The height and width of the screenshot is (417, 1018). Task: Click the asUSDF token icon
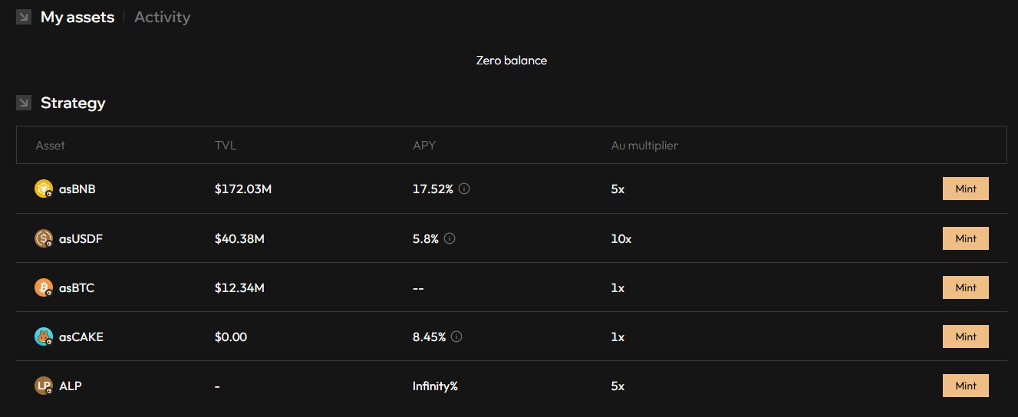tap(44, 238)
